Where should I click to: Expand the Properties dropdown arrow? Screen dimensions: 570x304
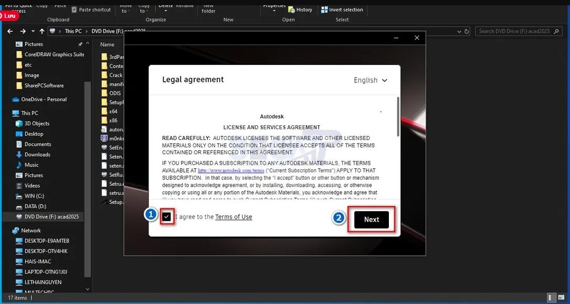tap(273, 10)
